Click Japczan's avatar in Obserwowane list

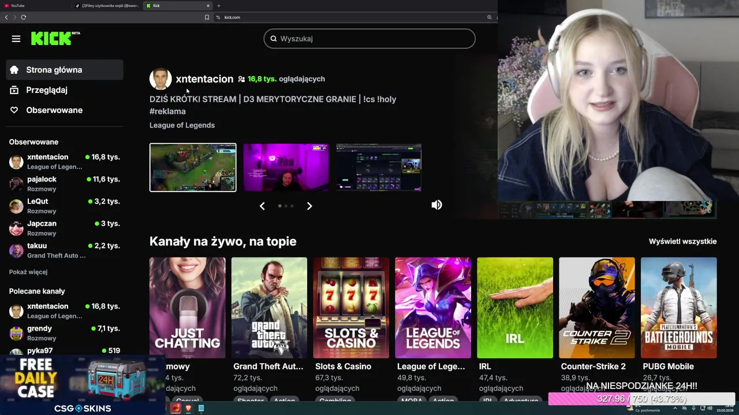[16, 228]
